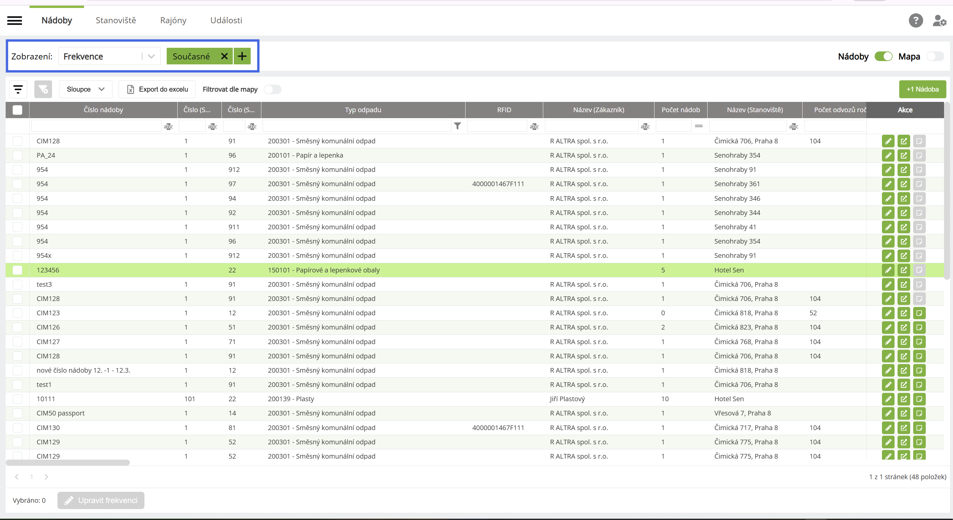The image size is (953, 520).
Task: Open Počet nádob equals operator selector
Action: [x=698, y=126]
